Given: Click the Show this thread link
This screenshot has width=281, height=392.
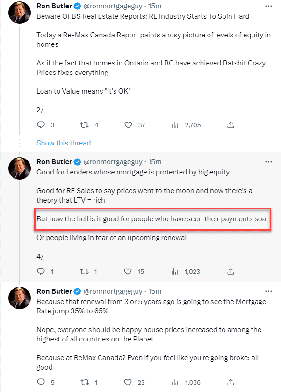Looking at the screenshot, I should (x=64, y=143).
